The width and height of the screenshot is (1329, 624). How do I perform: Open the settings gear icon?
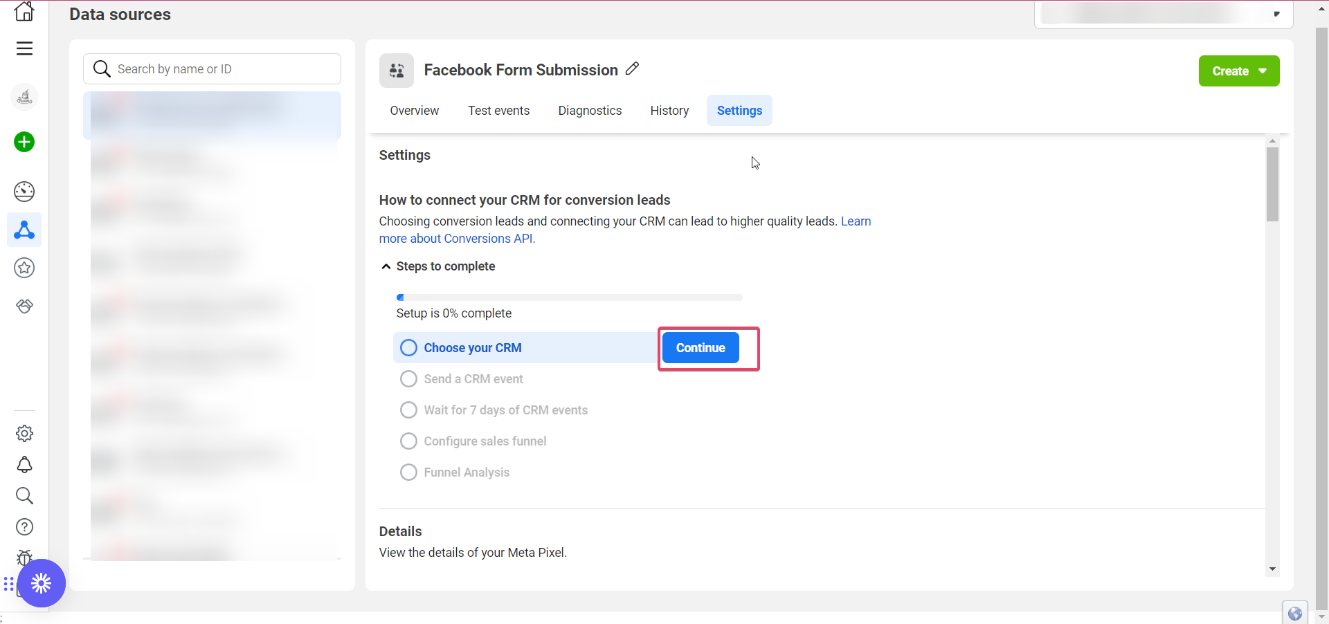click(x=24, y=433)
